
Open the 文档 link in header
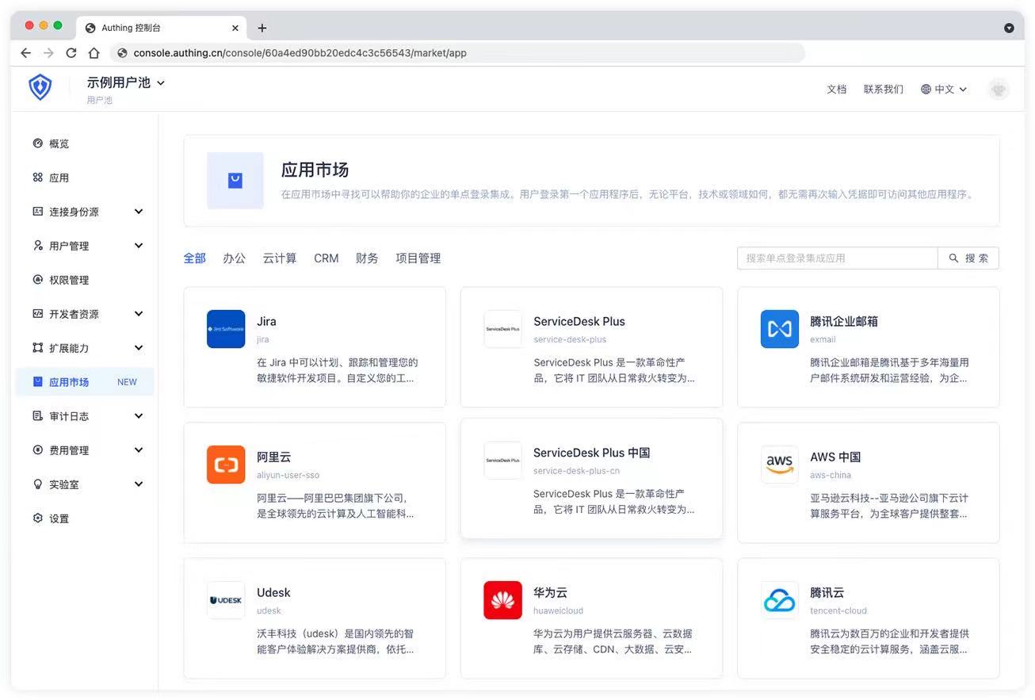pos(837,90)
